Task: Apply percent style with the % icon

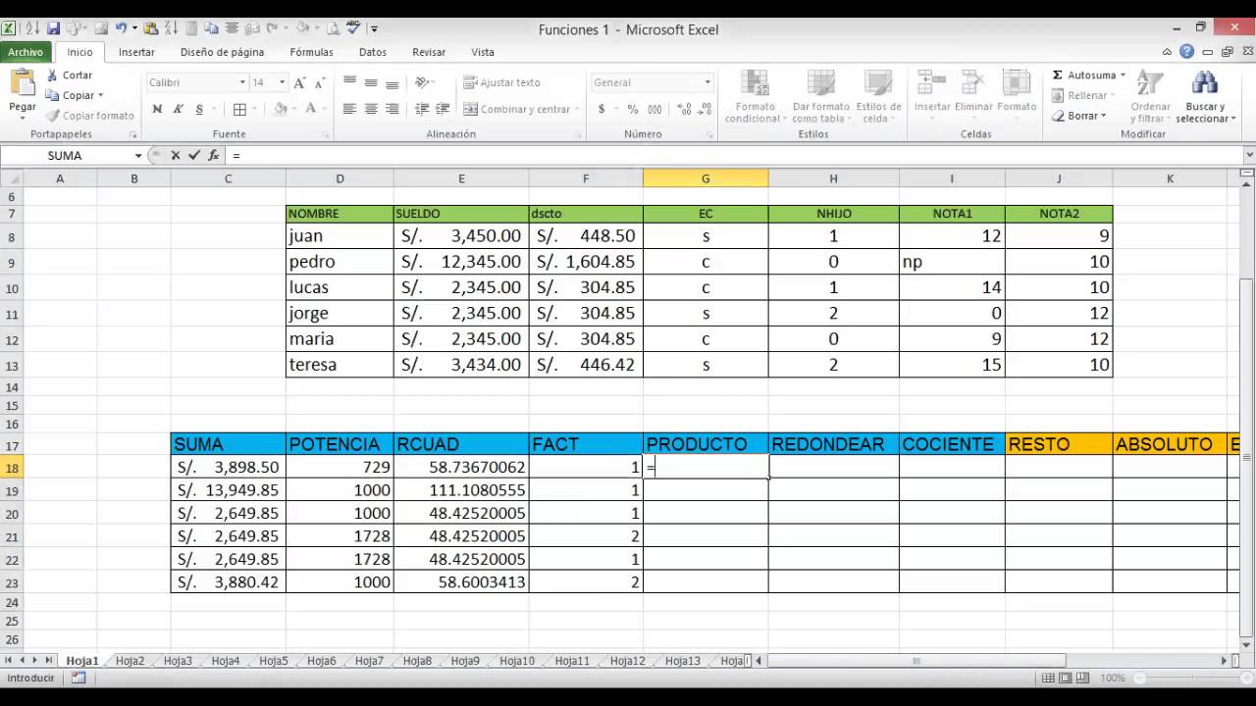Action: 632,110
